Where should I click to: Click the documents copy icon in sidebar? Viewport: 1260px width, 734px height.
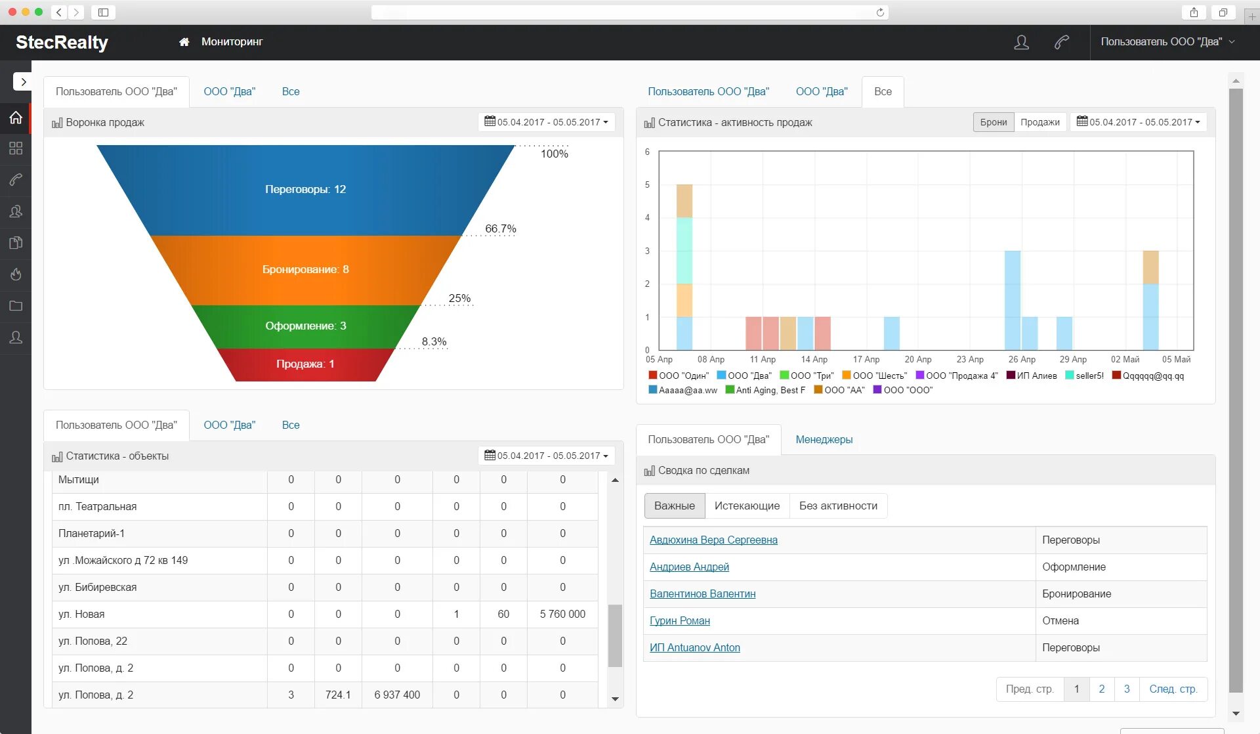[16, 243]
